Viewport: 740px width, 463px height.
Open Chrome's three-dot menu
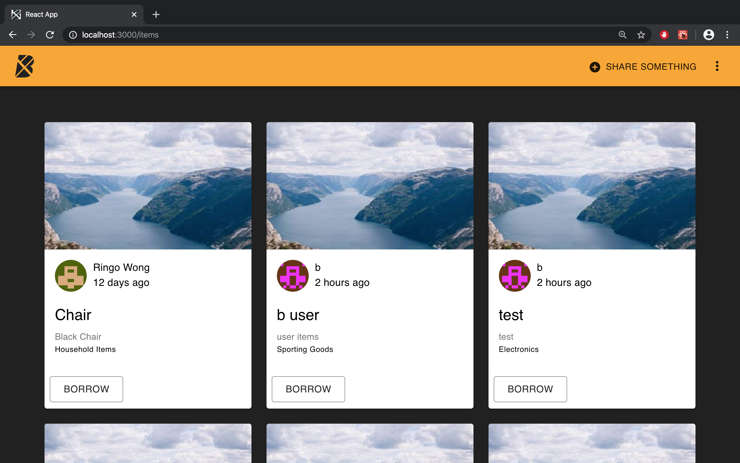pyautogui.click(x=727, y=35)
